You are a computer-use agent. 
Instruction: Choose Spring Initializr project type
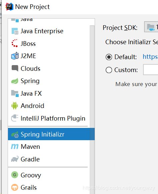tap(51, 134)
